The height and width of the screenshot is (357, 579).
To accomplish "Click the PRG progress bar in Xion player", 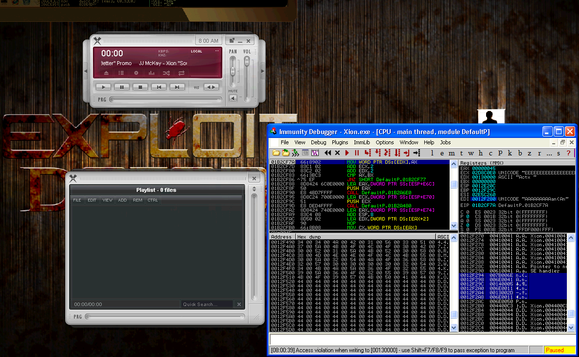I will point(166,99).
